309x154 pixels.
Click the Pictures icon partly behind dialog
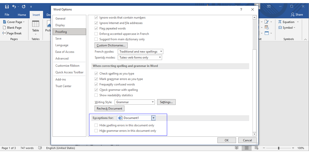pyautogui.click(x=49, y=24)
